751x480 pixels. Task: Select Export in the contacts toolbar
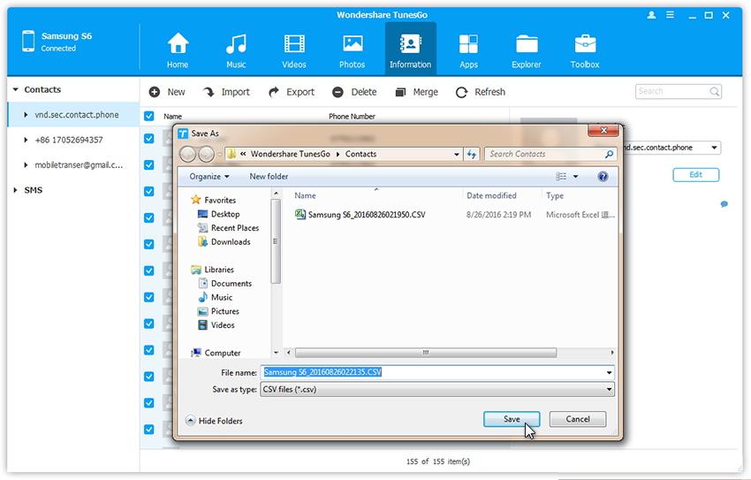(291, 92)
